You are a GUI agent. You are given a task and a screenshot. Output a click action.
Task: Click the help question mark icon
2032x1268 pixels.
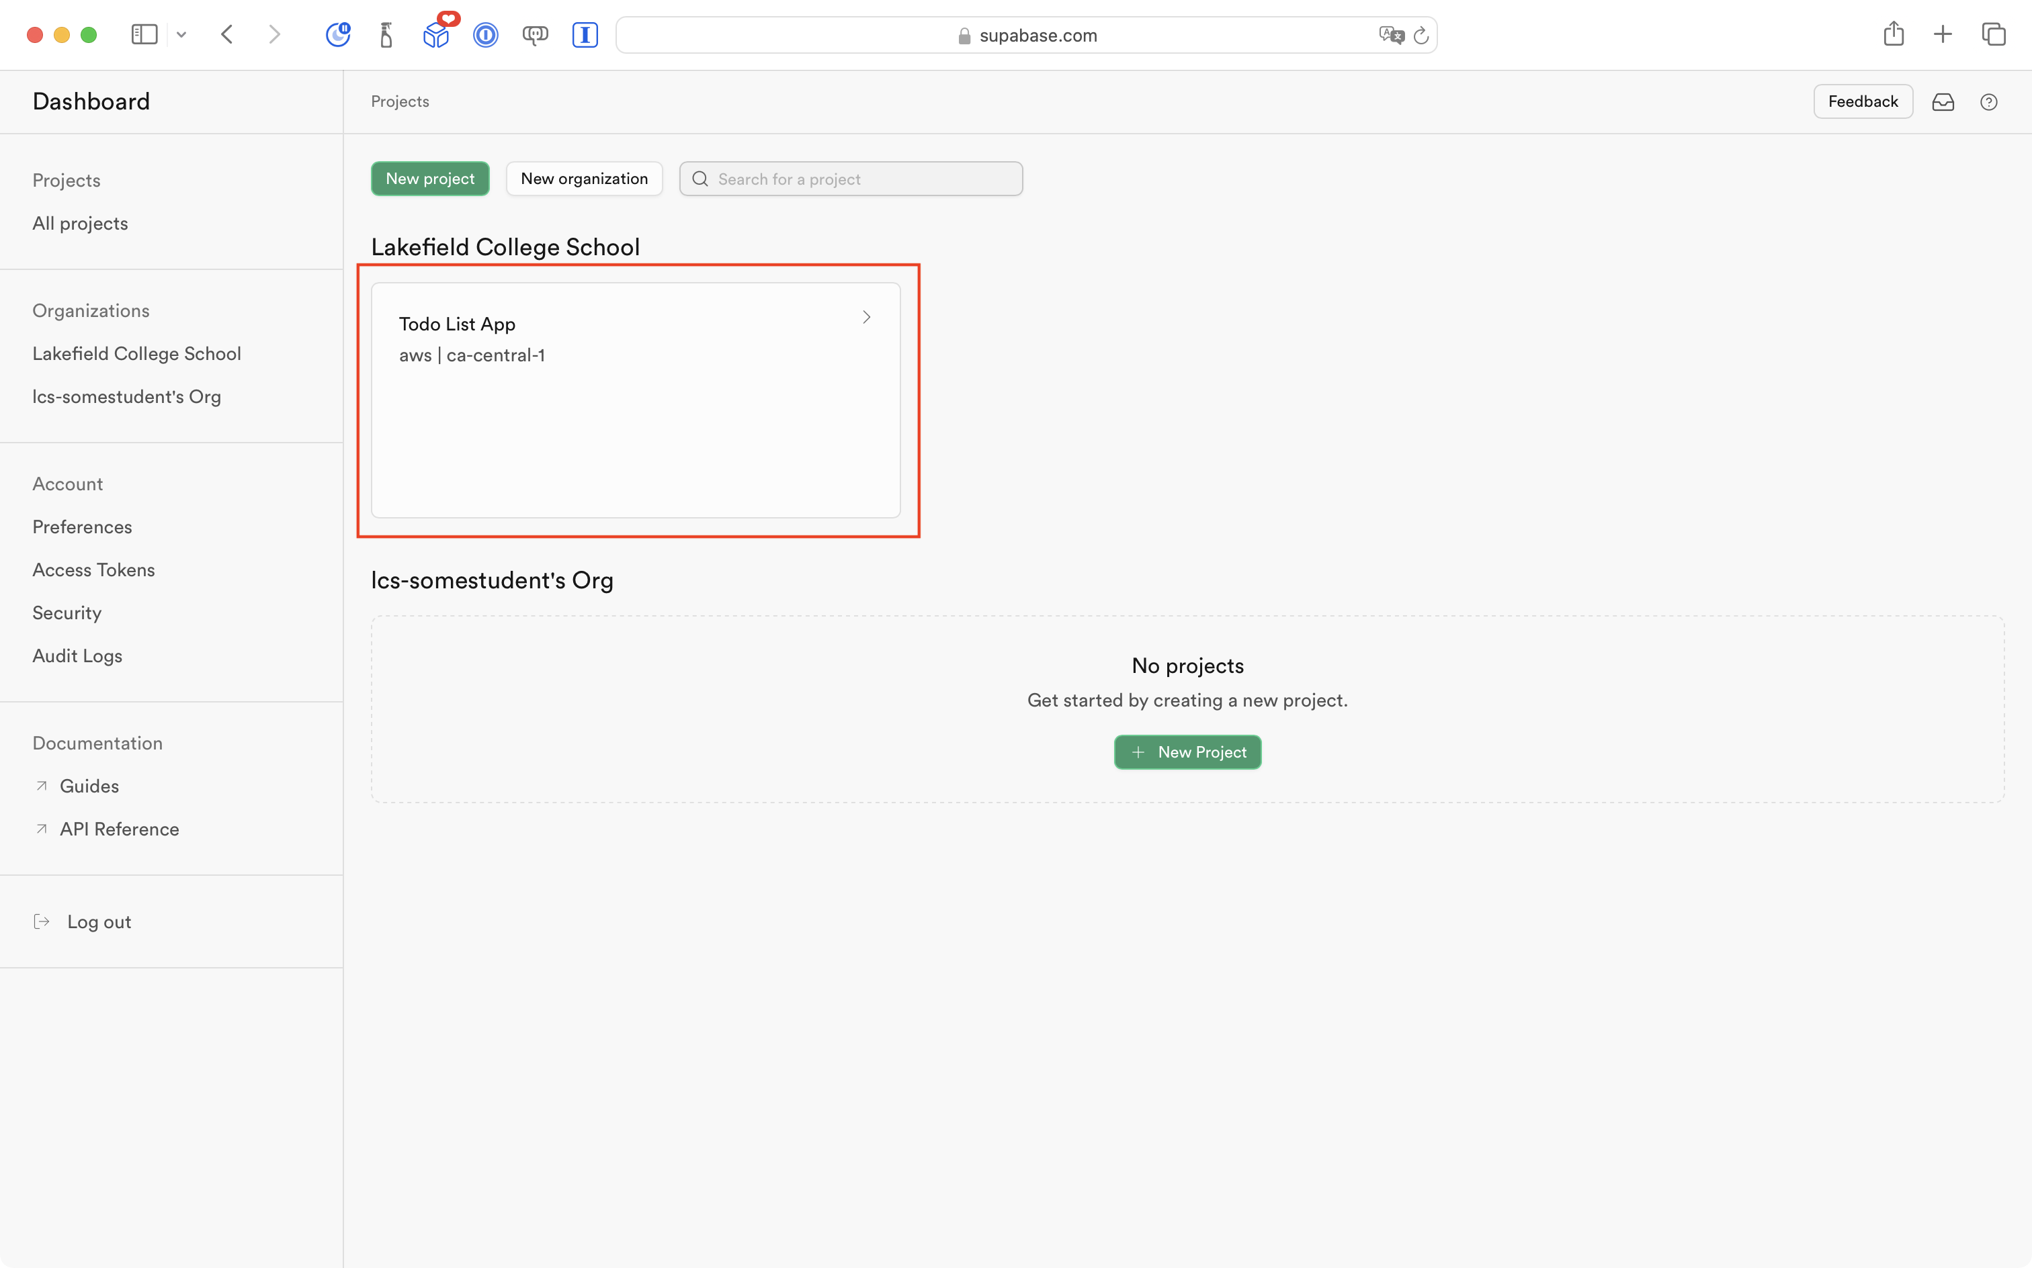1988,101
